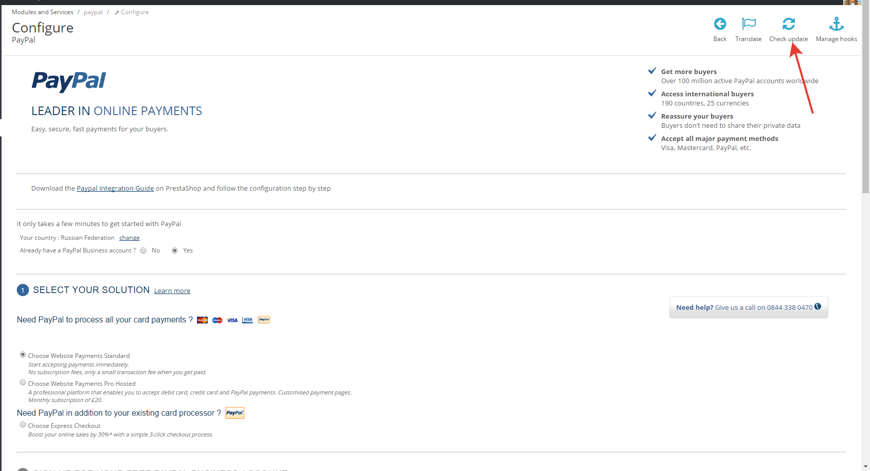The image size is (870, 471).
Task: Click the scrollbar down arrow
Action: (865, 466)
